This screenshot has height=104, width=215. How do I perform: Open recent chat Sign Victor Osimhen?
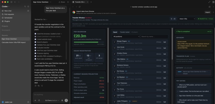pyautogui.click(x=15, y=39)
